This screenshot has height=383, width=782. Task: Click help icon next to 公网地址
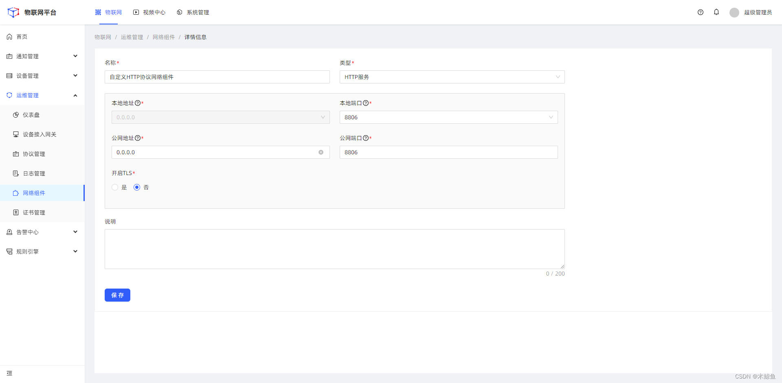click(x=138, y=138)
